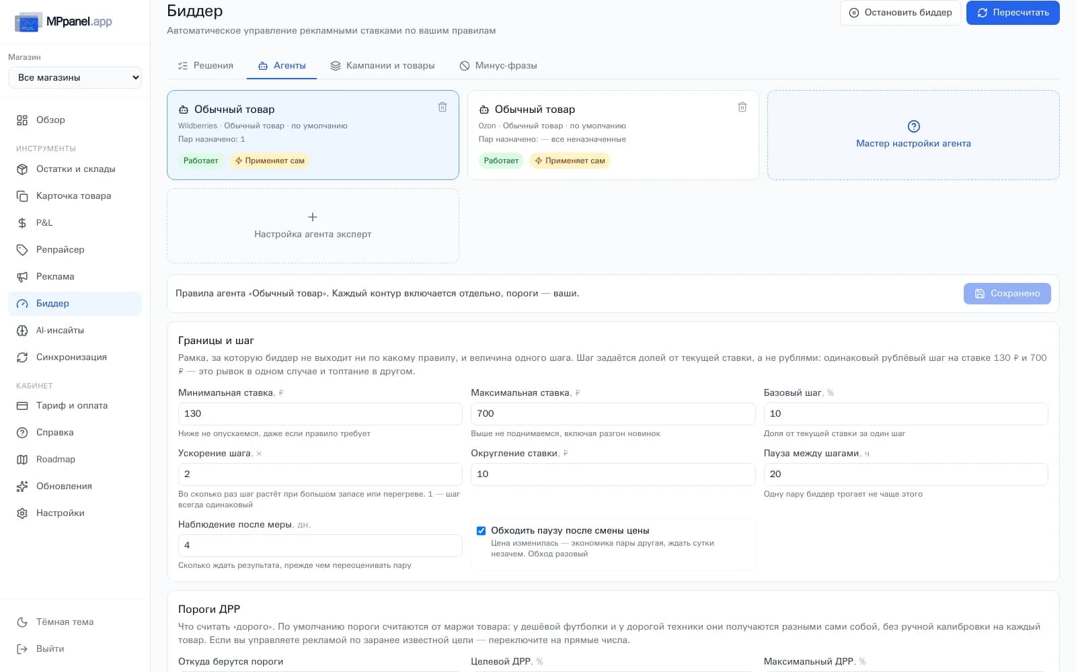Select the Wildberries Обычный товар agent card
Image resolution: width=1076 pixels, height=672 pixels.
click(x=313, y=135)
